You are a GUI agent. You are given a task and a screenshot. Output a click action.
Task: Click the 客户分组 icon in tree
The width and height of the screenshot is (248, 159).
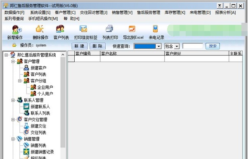pyautogui.click(x=26, y=81)
